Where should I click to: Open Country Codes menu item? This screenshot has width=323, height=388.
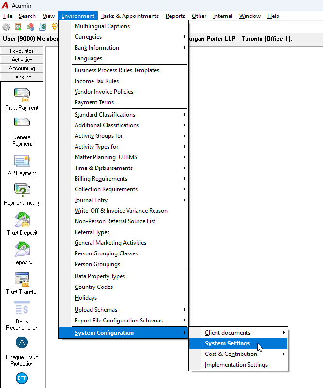point(123,287)
